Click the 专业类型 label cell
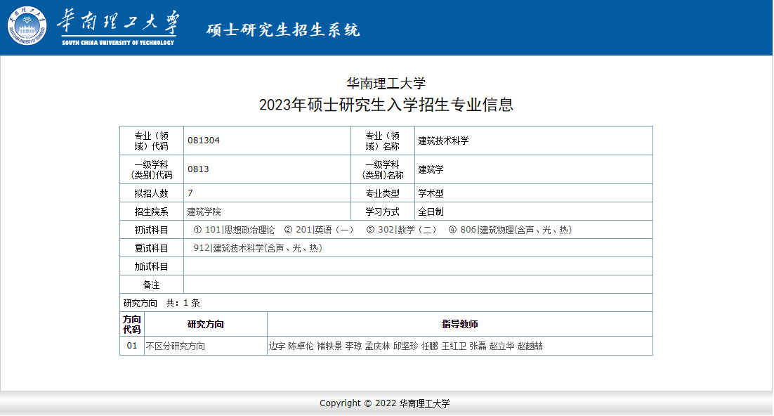Screen dimensions: 774x416 click(383, 193)
